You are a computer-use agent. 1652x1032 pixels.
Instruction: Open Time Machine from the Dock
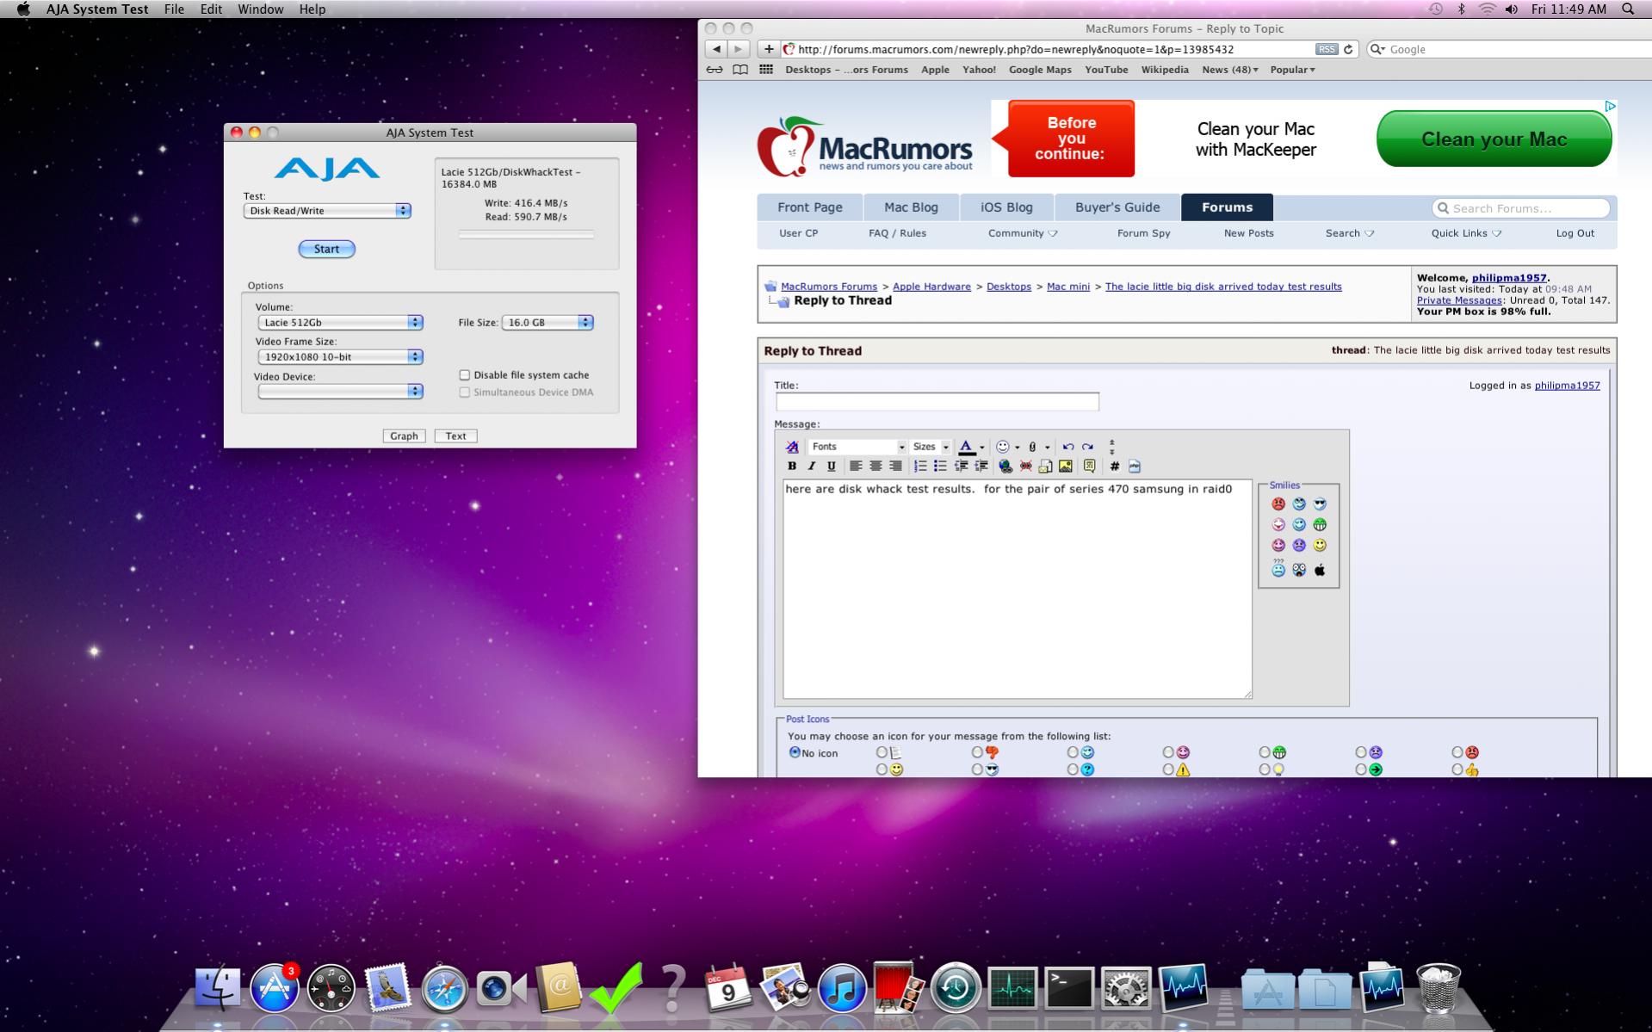[955, 987]
